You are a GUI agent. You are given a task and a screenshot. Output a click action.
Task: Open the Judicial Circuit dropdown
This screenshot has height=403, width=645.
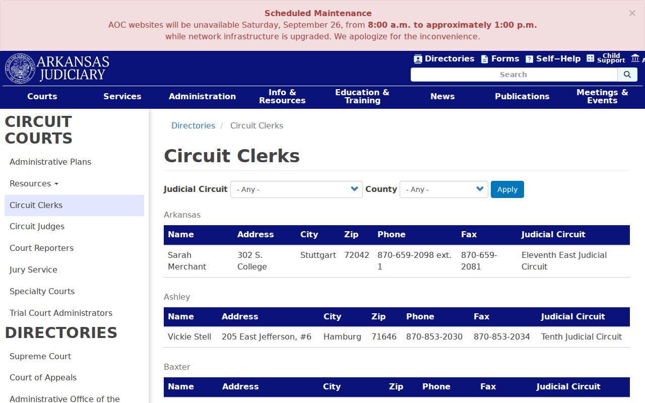(296, 189)
